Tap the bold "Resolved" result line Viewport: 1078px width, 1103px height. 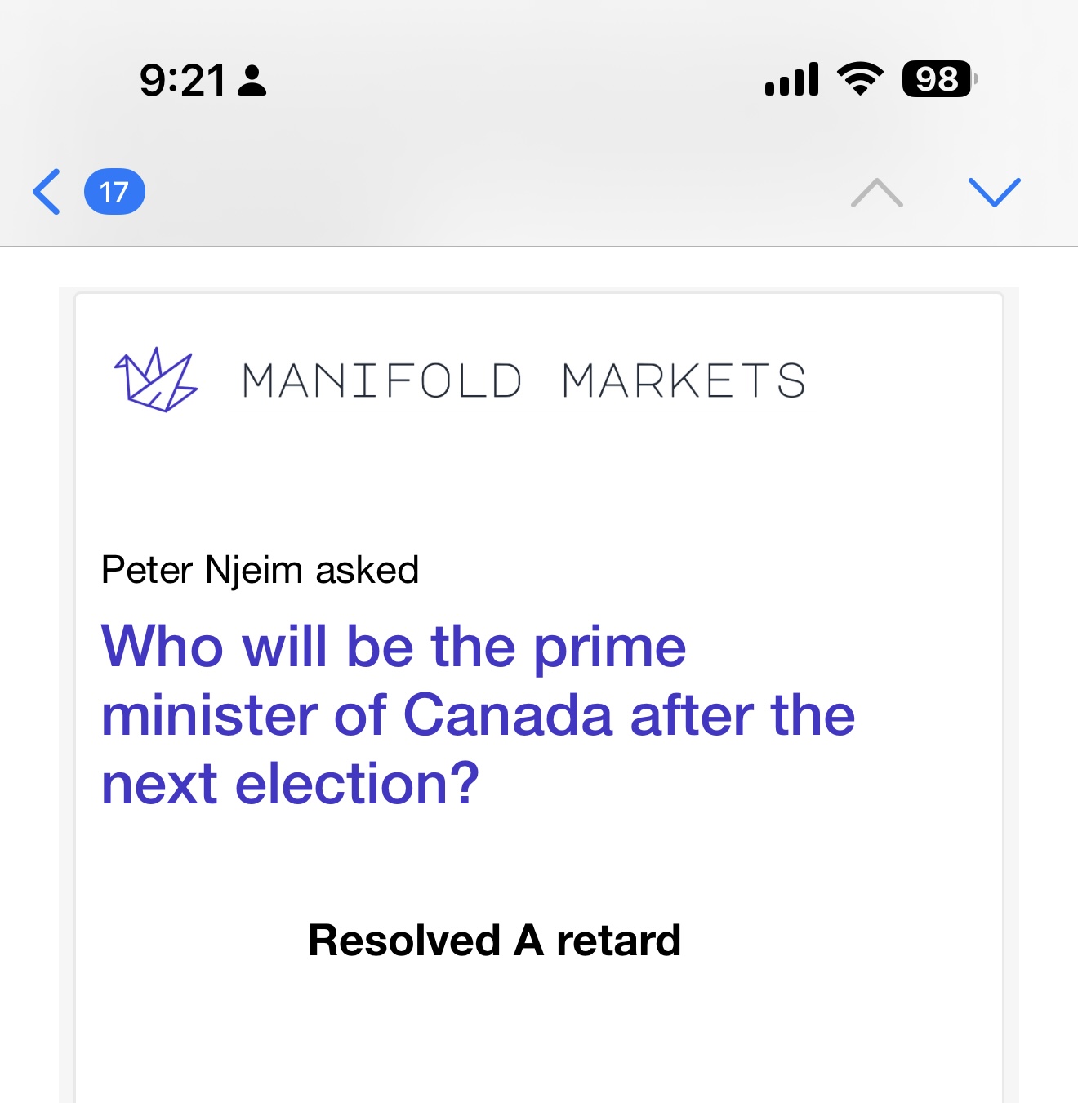click(x=494, y=940)
